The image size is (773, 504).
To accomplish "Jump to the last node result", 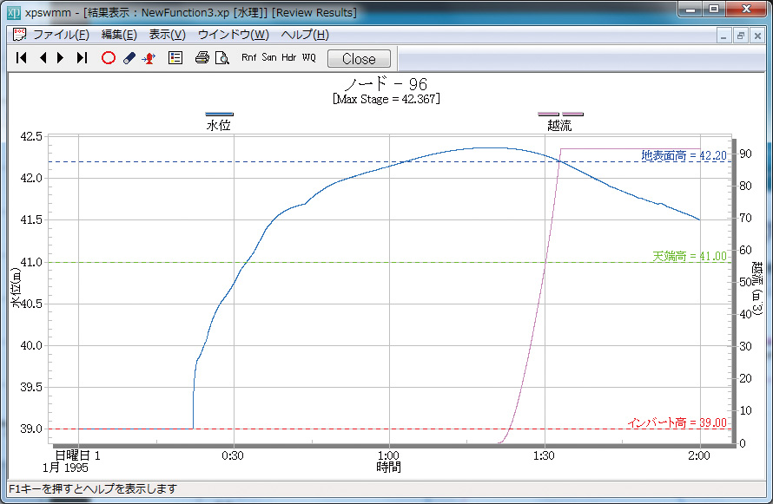I will click(82, 58).
